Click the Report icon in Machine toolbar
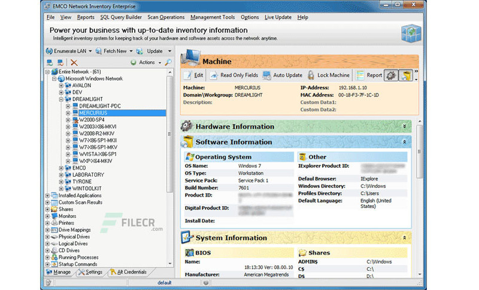This screenshot has width=479, height=290. (360, 75)
